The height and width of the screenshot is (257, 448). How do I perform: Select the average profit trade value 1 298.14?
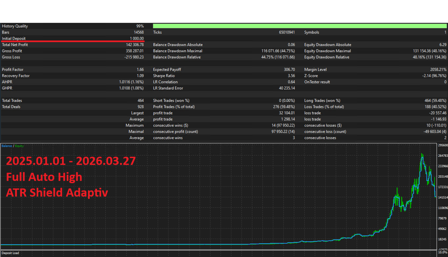(288, 119)
